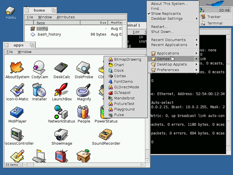The width and height of the screenshot is (233, 175).
Task: Select the Installer disc icon
Action: (x=39, y=90)
